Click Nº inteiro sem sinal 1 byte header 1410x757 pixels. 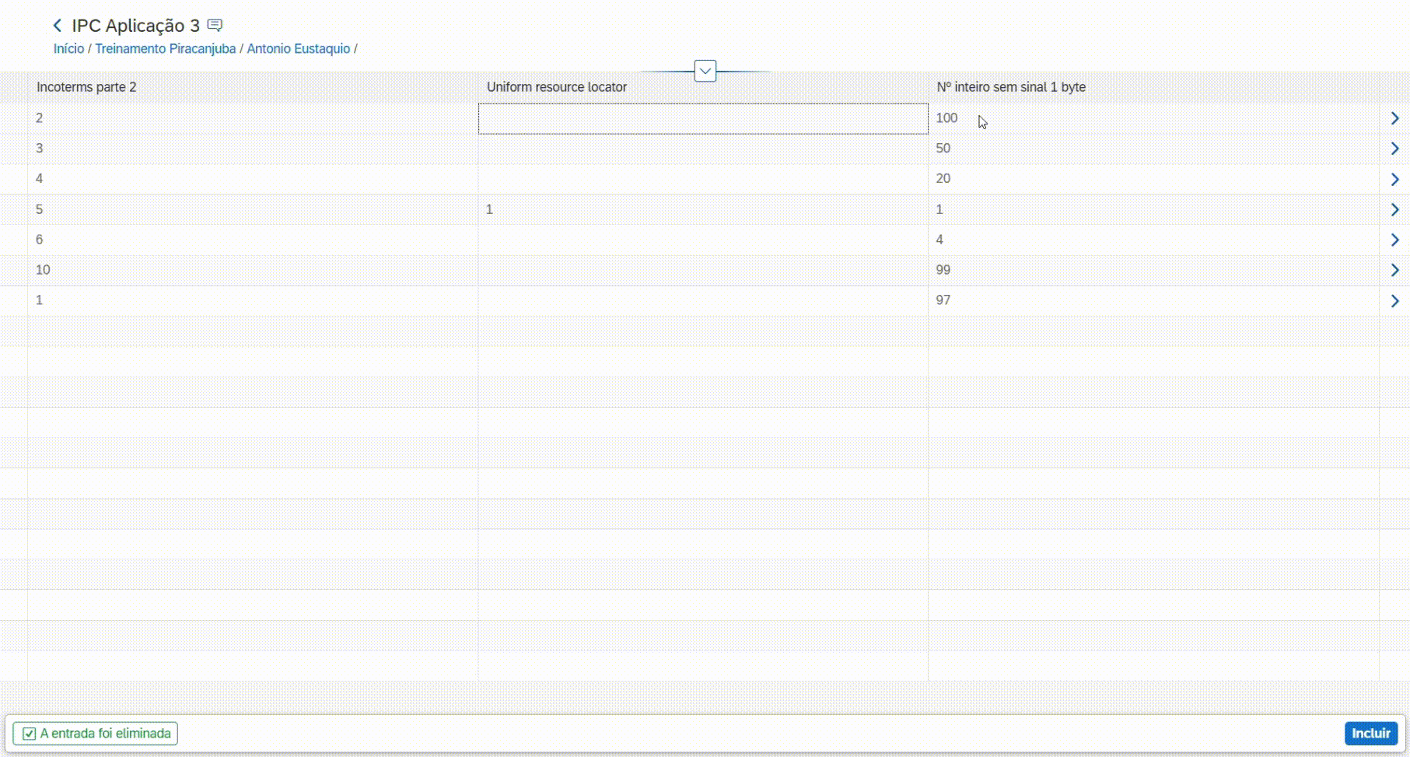pyautogui.click(x=1010, y=87)
